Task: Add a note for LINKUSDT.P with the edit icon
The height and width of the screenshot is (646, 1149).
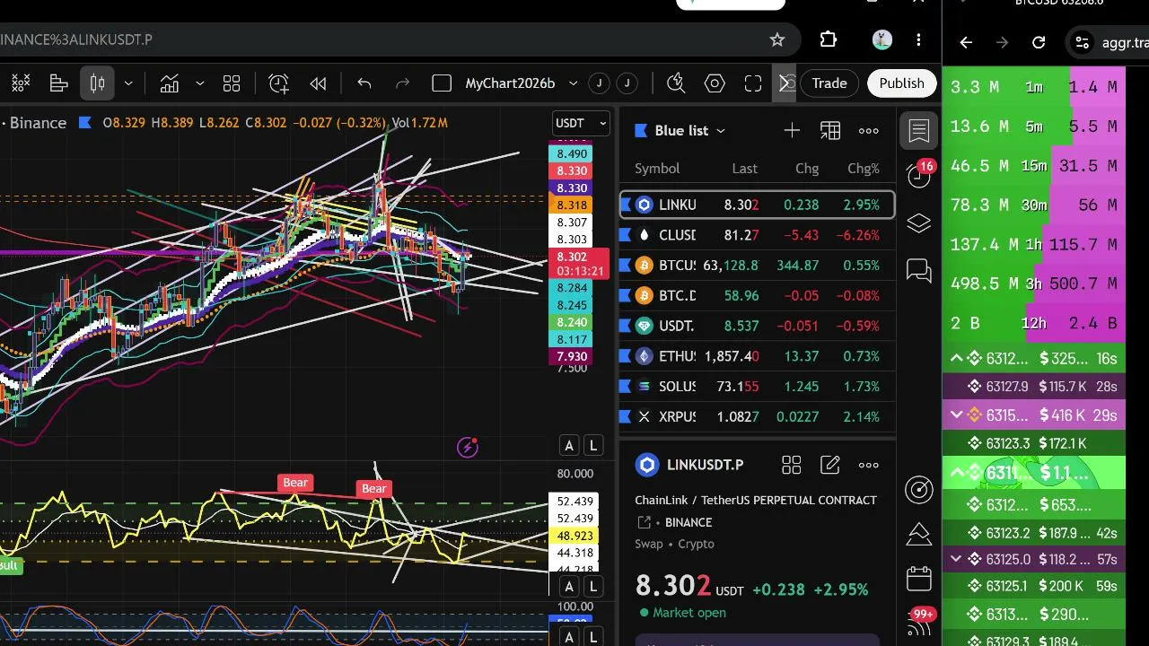Action: click(830, 465)
